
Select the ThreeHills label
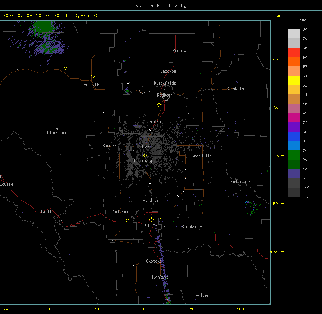(x=201, y=156)
